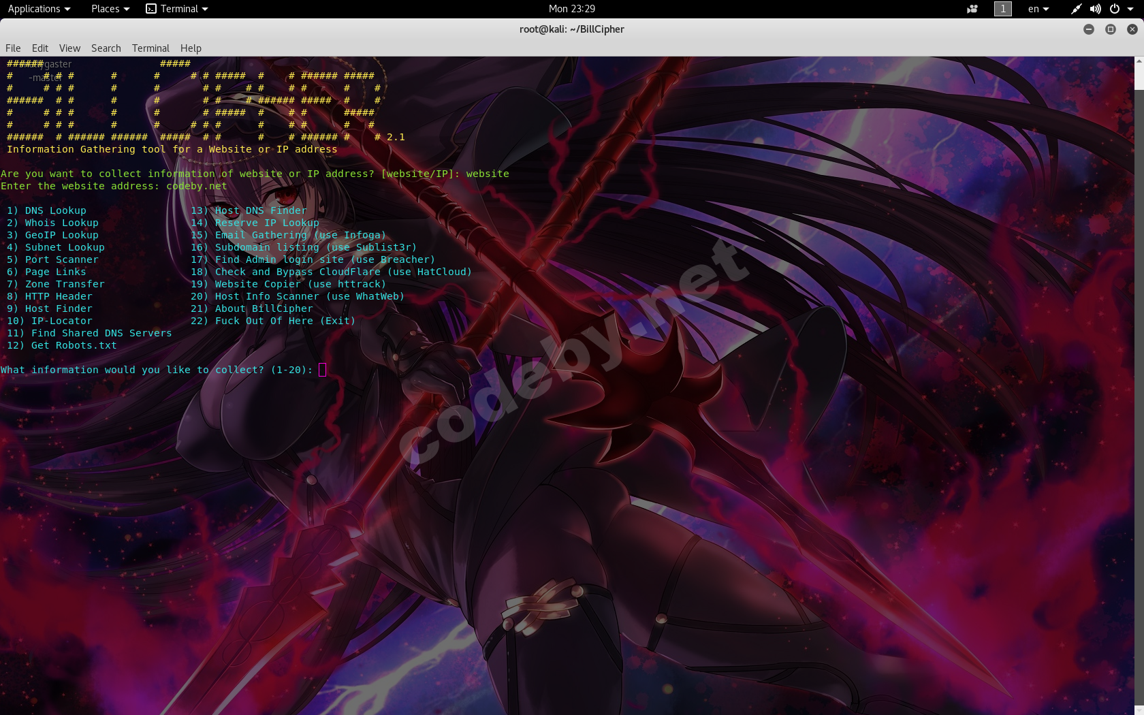
Task: Click the '2) Whois Lookup' line
Action: (x=52, y=223)
